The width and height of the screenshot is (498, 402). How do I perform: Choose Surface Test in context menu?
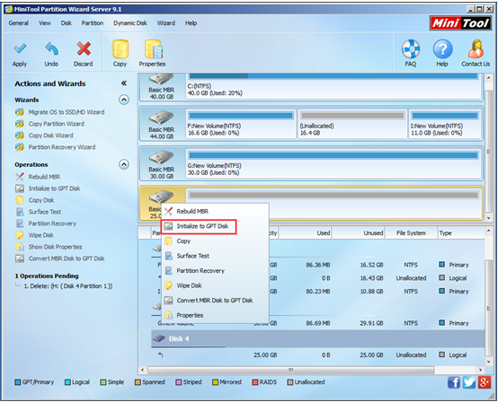(215, 256)
